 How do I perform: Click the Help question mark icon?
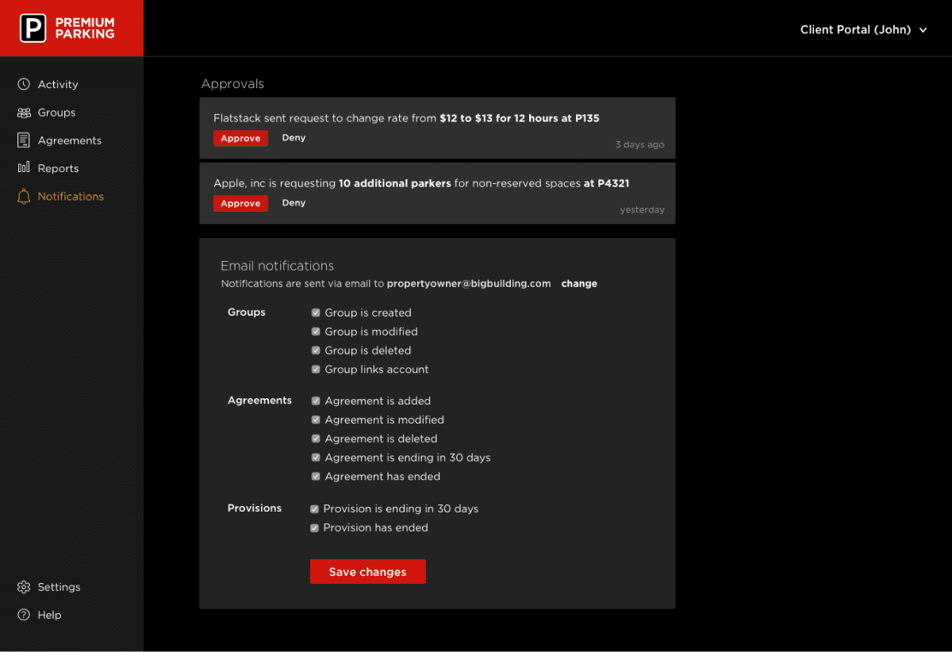pos(24,615)
